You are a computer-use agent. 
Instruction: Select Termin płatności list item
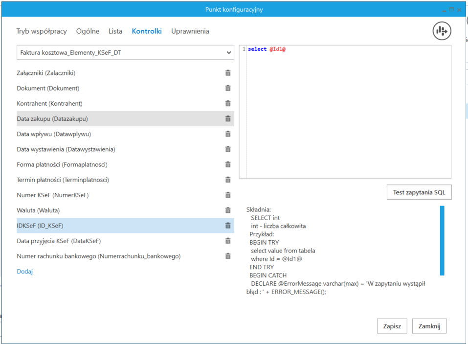pos(63,180)
